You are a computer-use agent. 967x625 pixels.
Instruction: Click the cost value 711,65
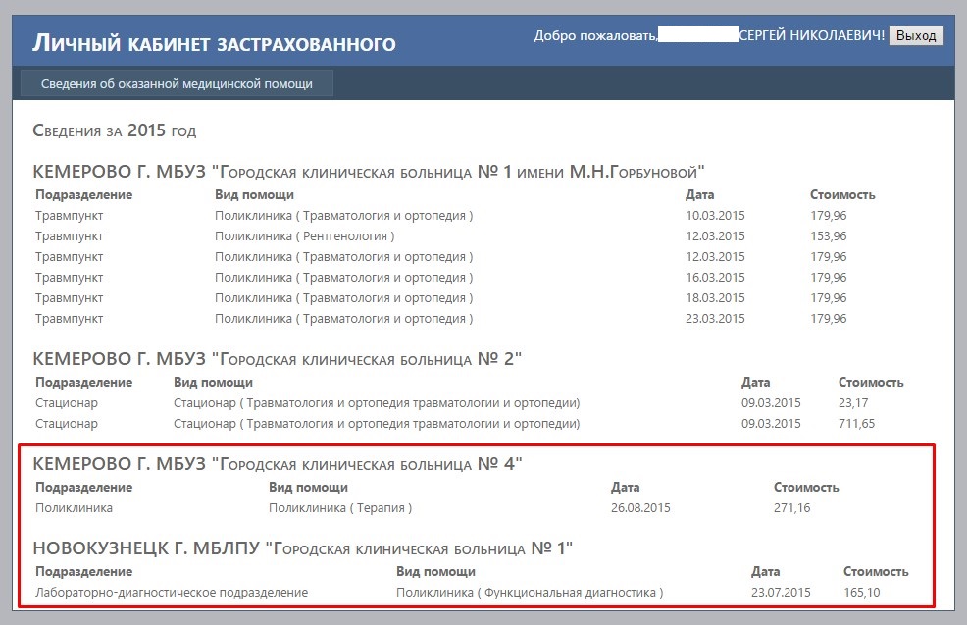click(x=856, y=424)
